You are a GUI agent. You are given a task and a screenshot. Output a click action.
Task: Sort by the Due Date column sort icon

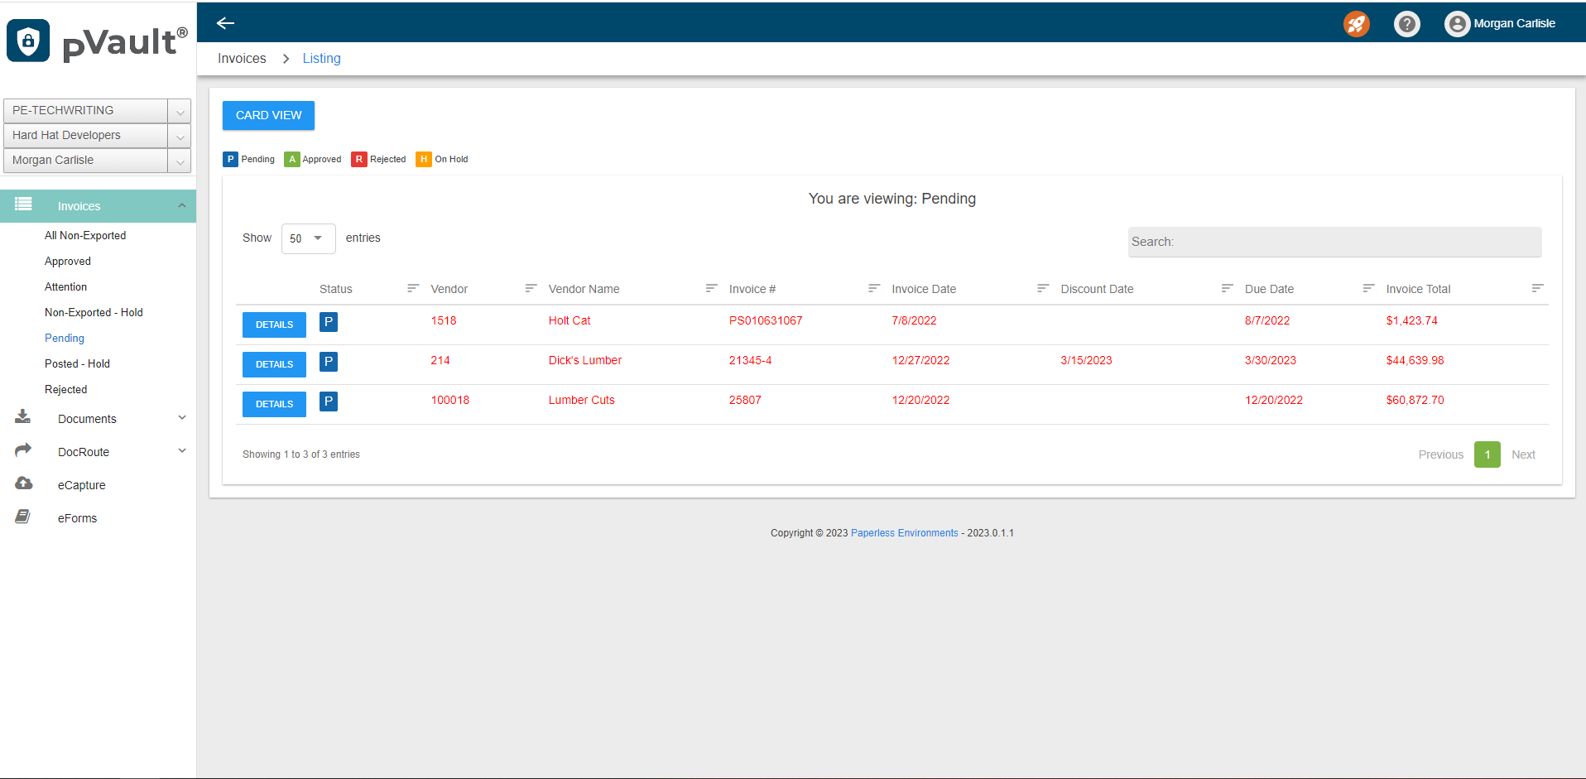1368,288
